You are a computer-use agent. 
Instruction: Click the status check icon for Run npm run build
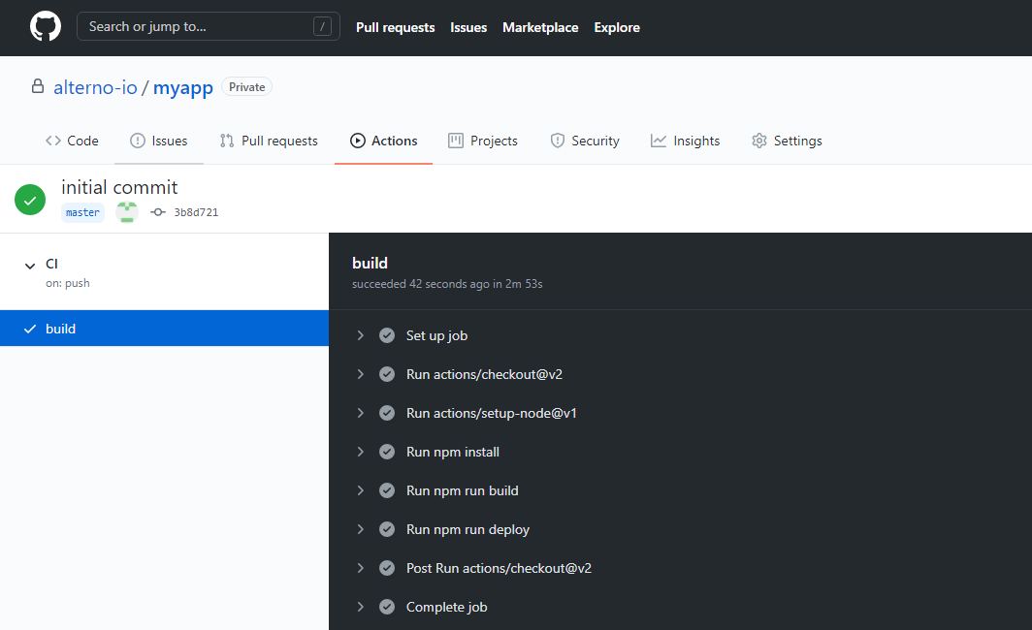tap(387, 490)
